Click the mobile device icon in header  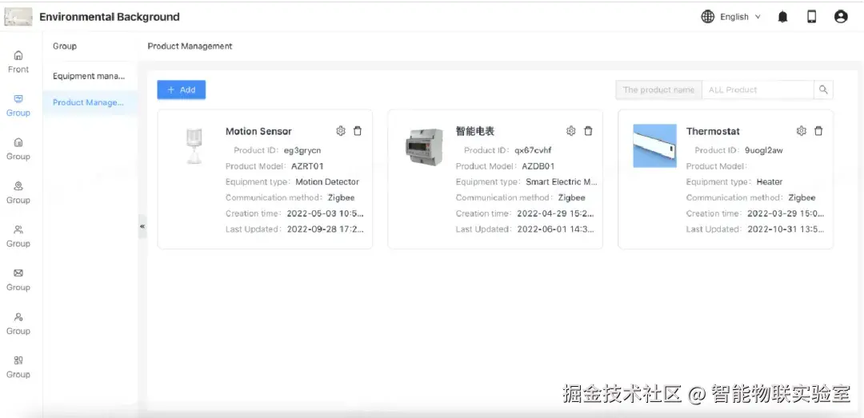(812, 17)
